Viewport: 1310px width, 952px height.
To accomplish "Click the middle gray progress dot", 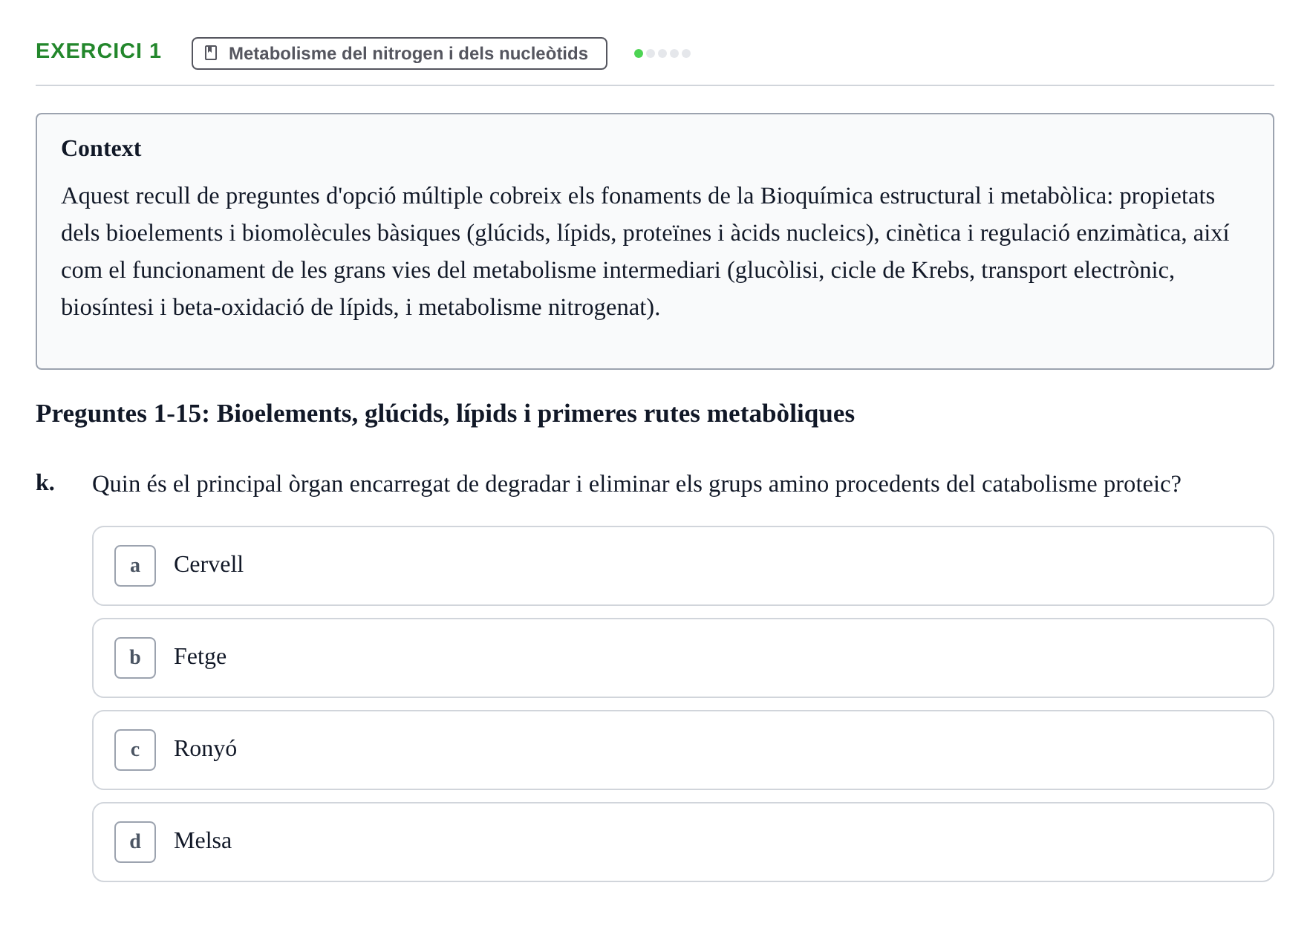I will [662, 53].
